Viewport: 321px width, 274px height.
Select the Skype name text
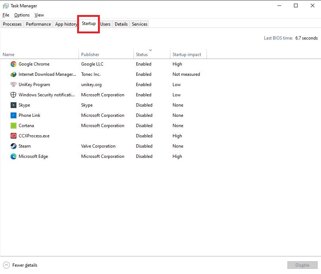24,105
